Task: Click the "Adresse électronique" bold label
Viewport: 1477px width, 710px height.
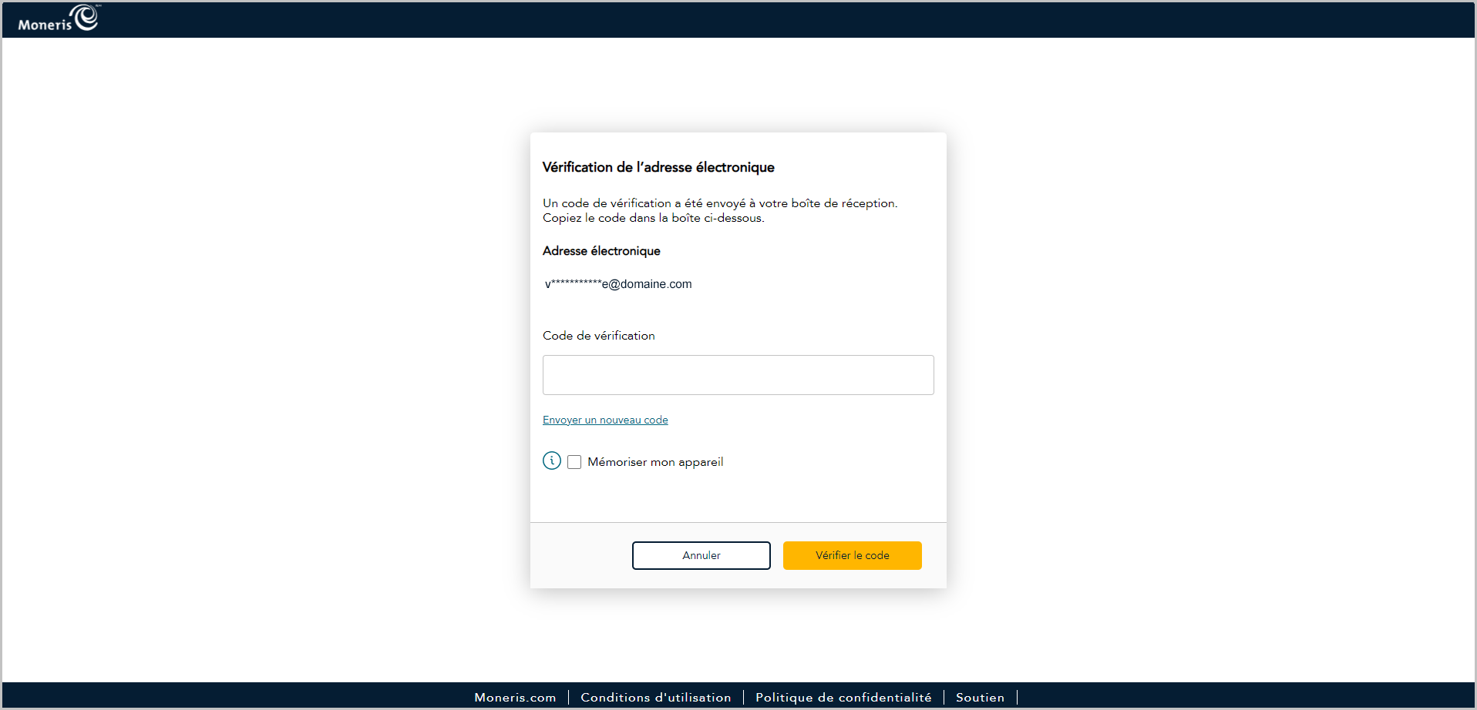Action: [x=601, y=251]
